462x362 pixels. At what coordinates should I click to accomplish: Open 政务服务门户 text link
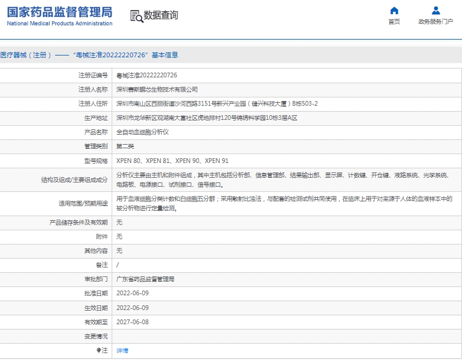click(435, 21)
